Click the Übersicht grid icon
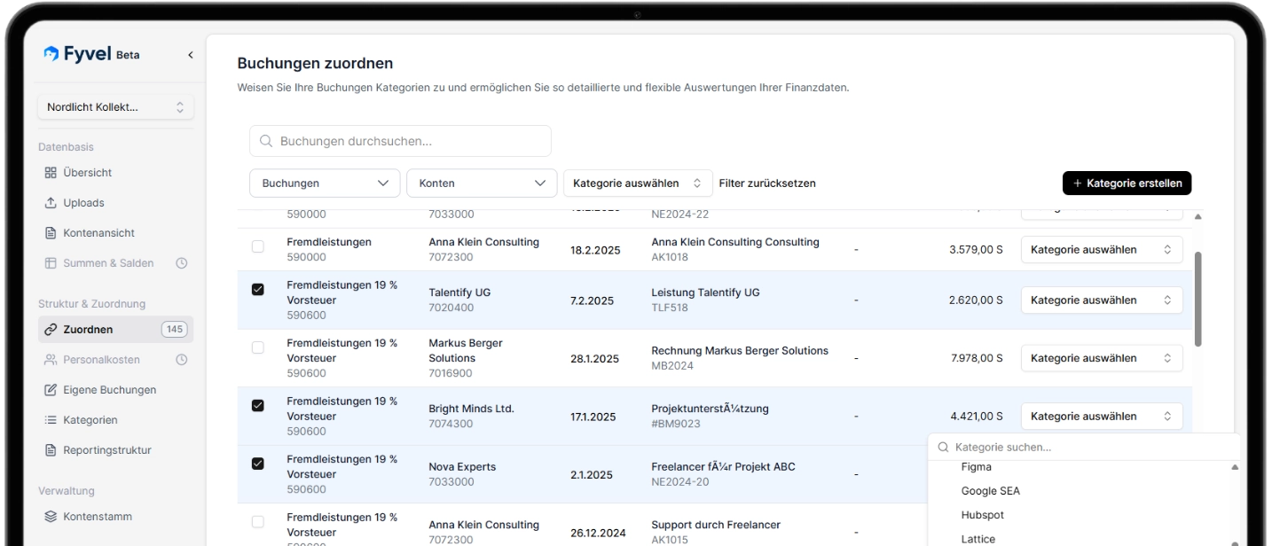Image resolution: width=1272 pixels, height=546 pixels. (x=51, y=173)
